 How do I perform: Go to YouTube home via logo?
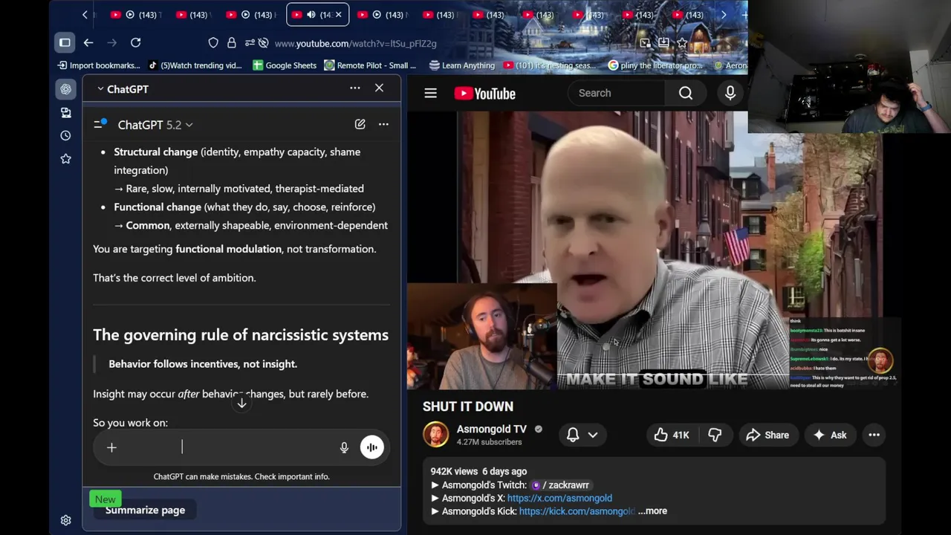485,94
